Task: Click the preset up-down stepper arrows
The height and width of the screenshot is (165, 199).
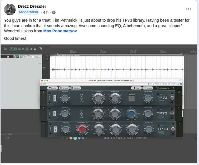Action: 149,84
